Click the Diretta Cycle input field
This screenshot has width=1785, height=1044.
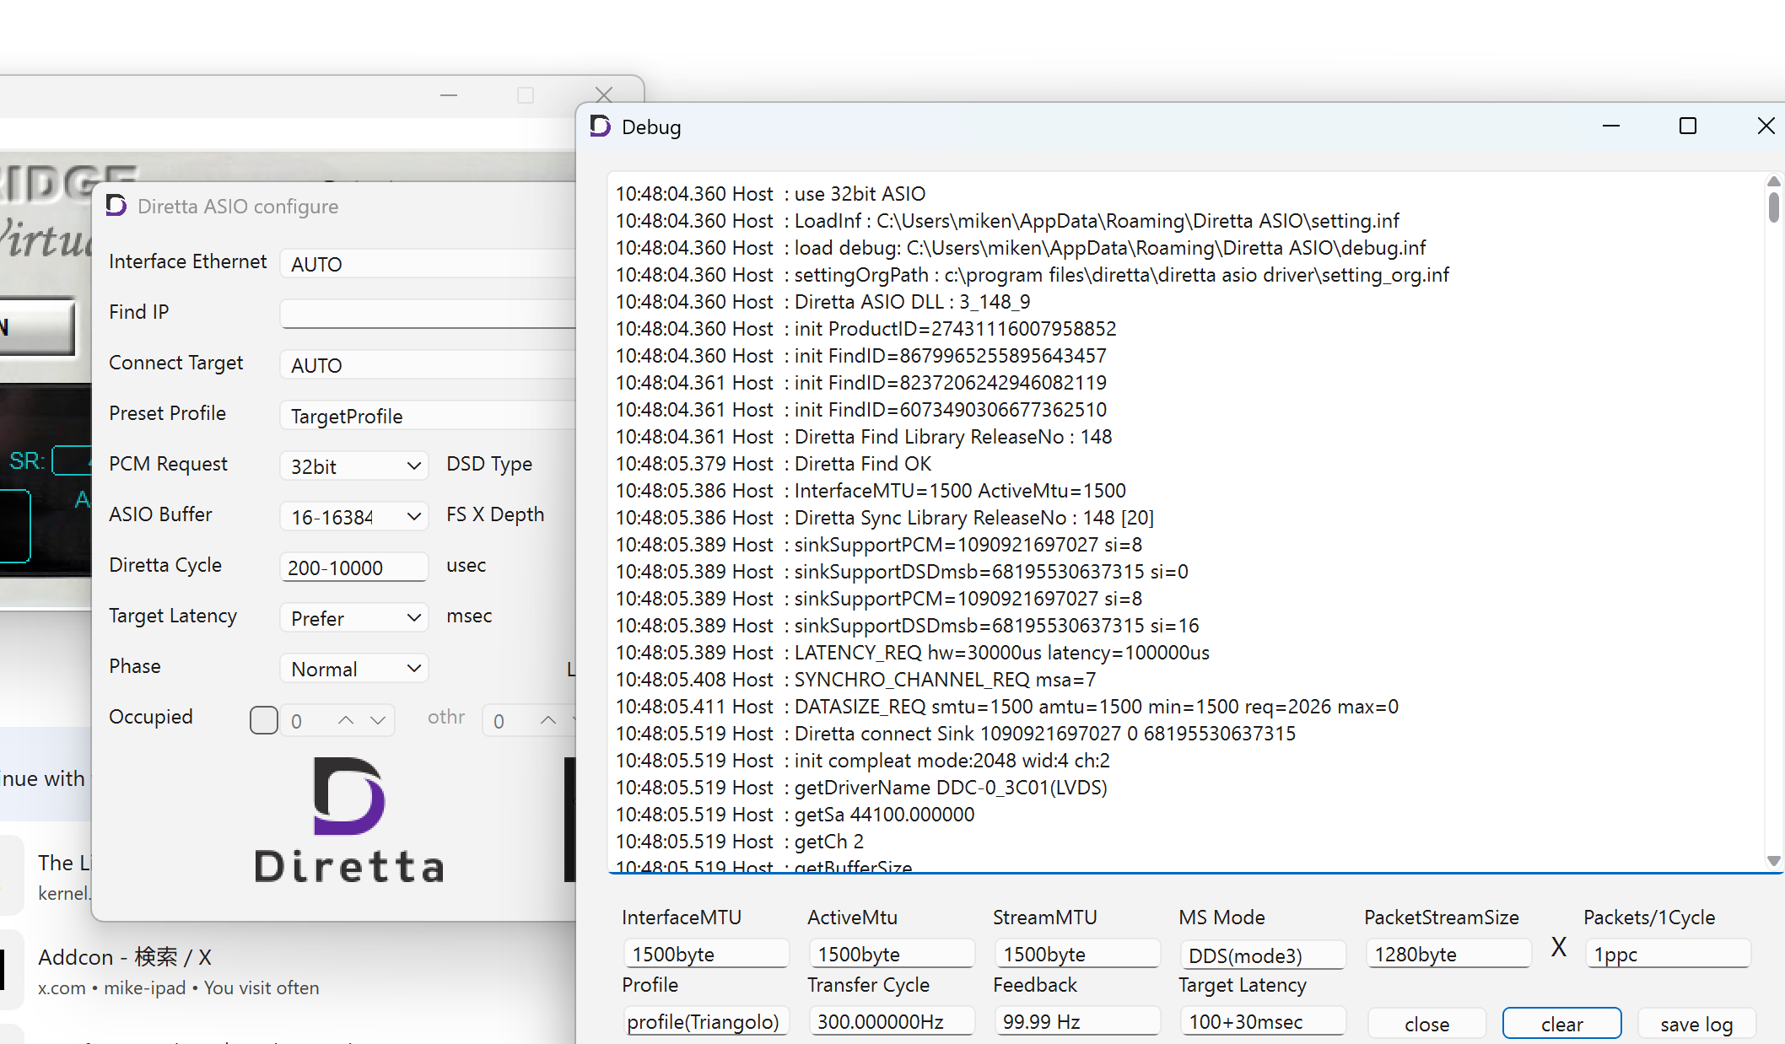pos(353,568)
